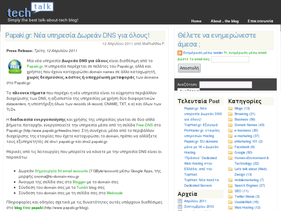
Task: Click folder icon beside Search Engines (27)
Action: [x=230, y=186]
